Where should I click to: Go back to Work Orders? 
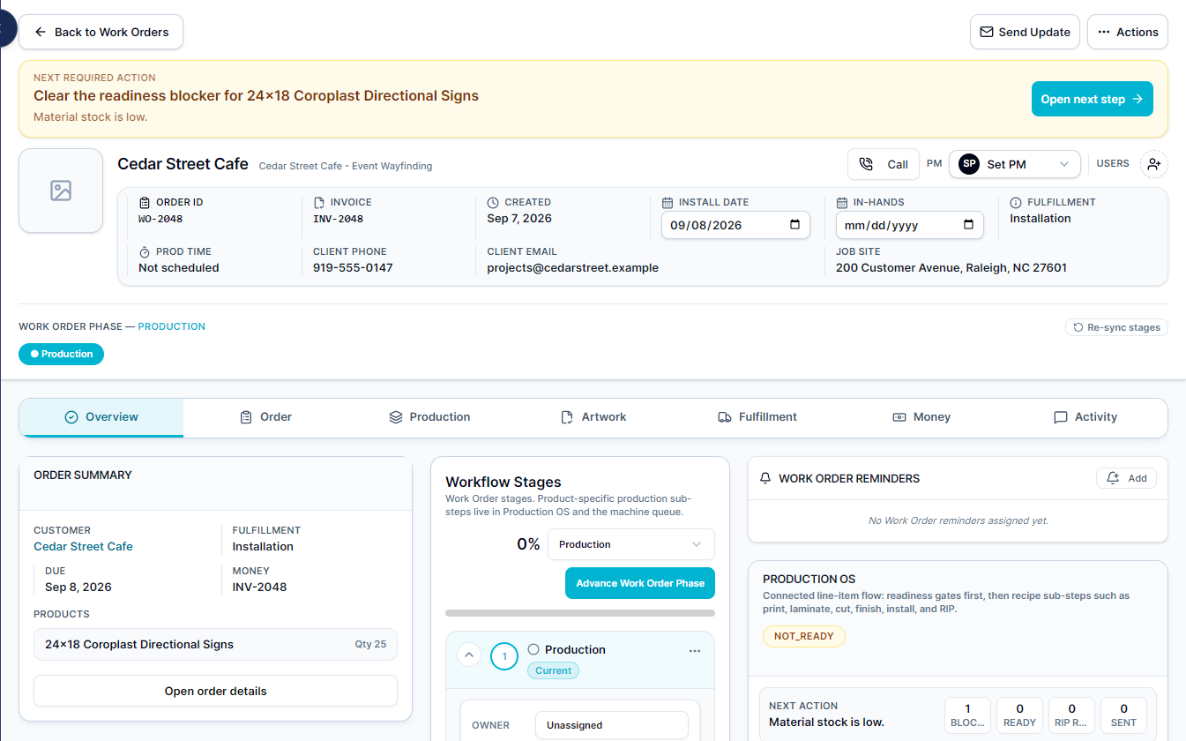click(101, 32)
